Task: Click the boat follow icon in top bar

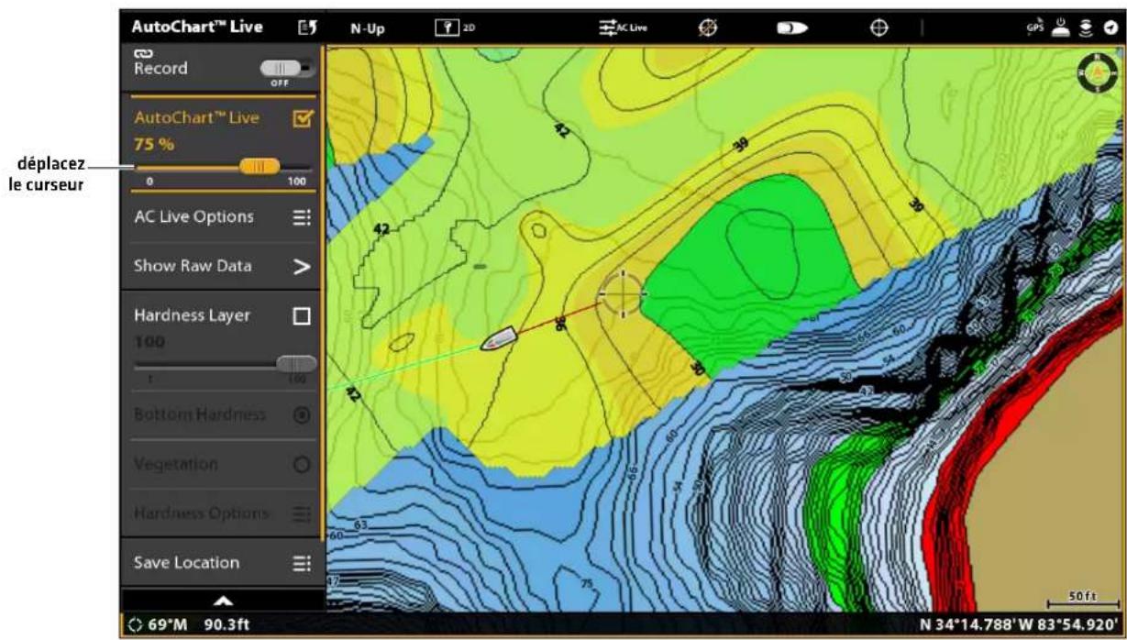Action: 792,28
